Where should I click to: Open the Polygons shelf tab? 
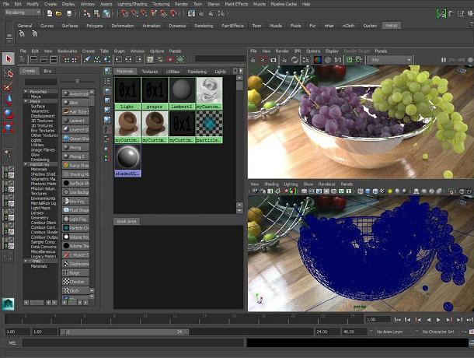(x=93, y=26)
